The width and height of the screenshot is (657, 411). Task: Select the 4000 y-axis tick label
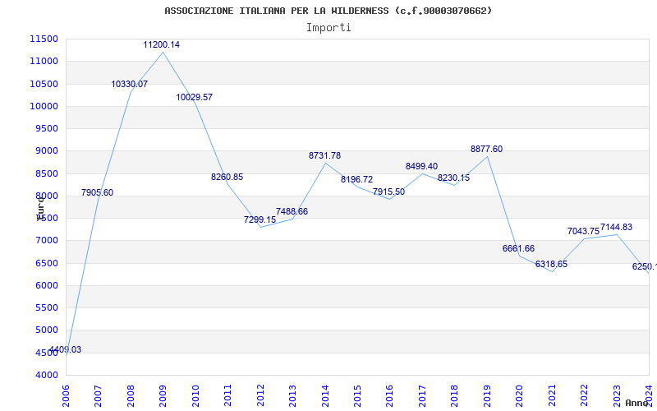[46, 375]
